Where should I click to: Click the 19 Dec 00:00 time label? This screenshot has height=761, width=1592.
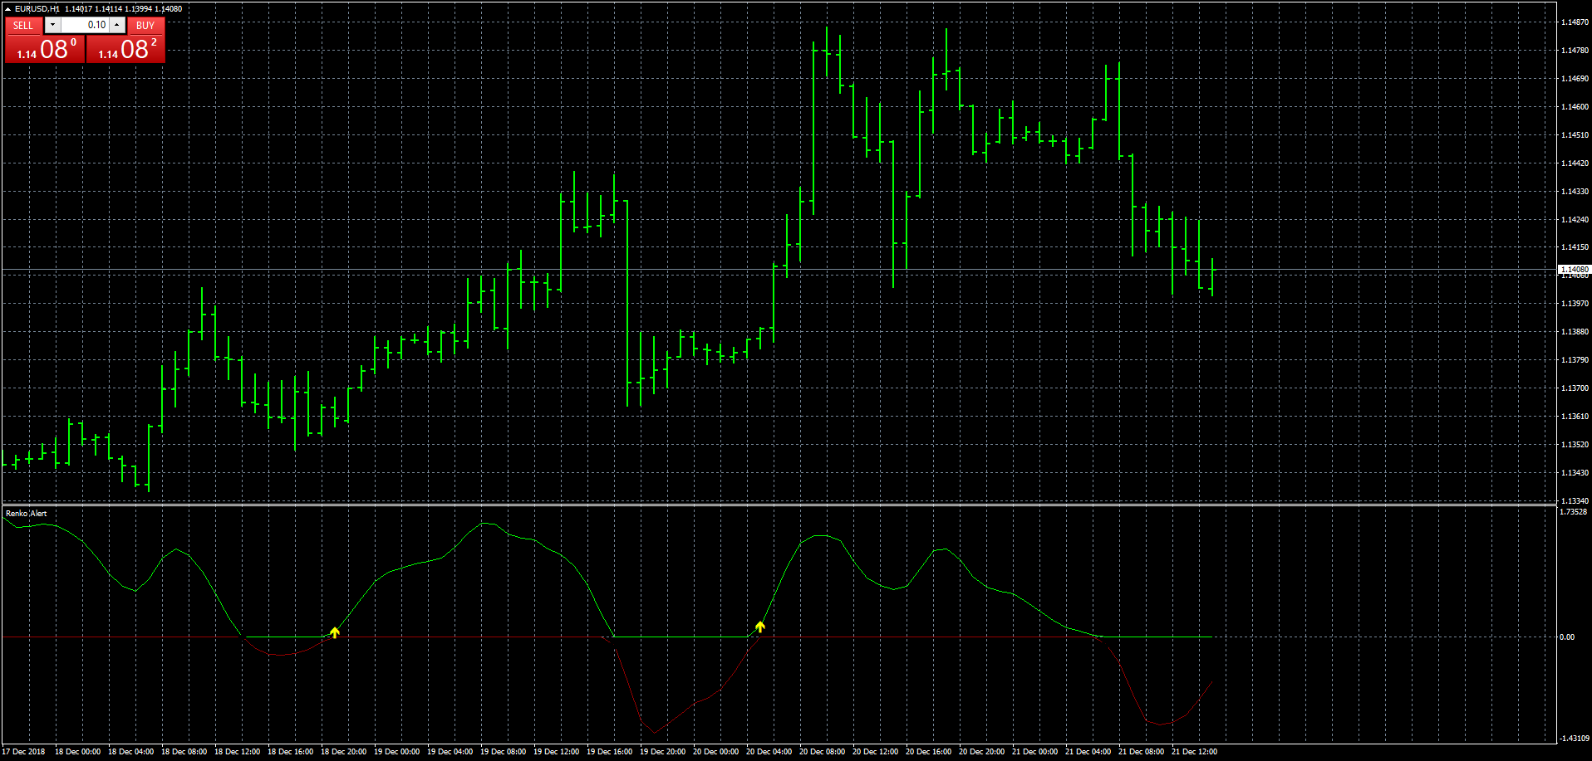pyautogui.click(x=396, y=752)
